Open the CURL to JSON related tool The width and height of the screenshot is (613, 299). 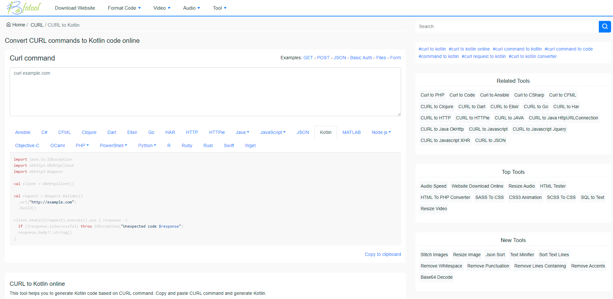coord(490,140)
